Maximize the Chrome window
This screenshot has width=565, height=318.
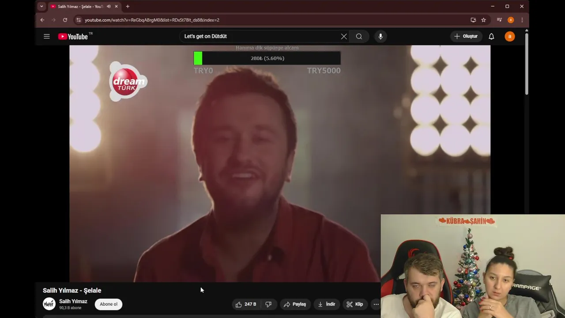point(507,7)
